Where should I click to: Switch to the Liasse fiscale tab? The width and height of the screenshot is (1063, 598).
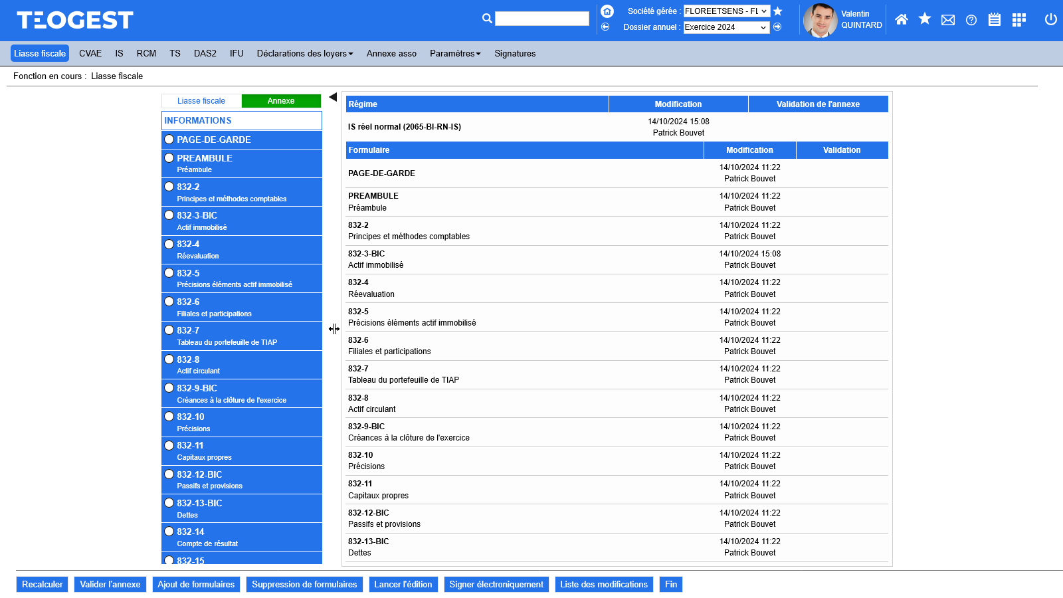(201, 101)
